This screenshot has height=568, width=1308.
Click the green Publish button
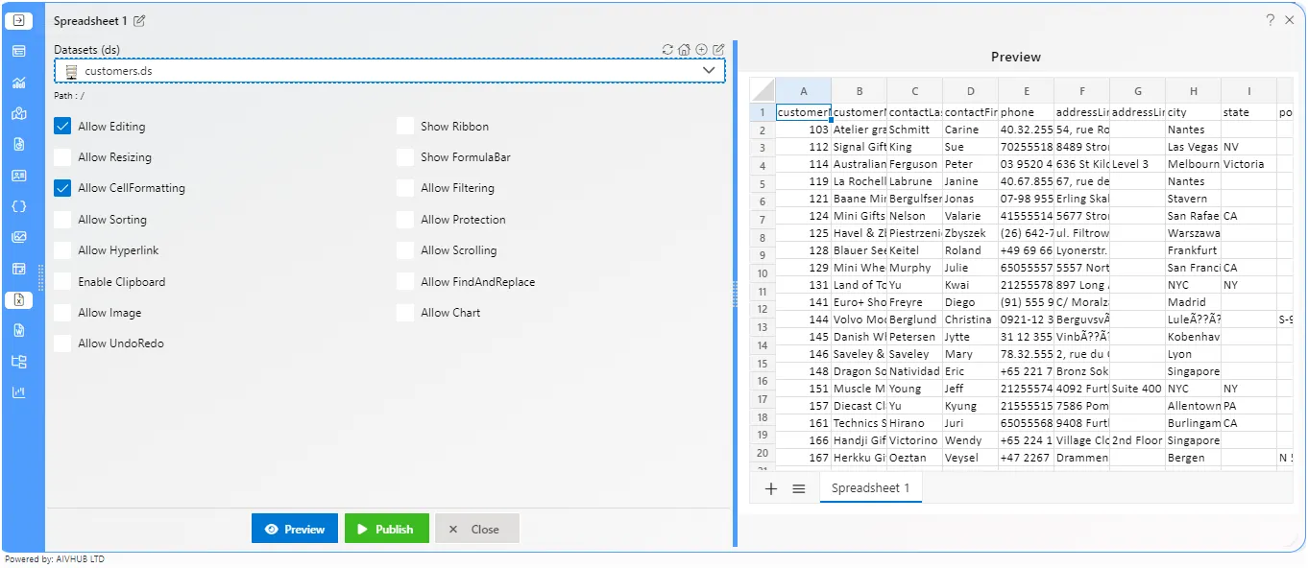(387, 529)
